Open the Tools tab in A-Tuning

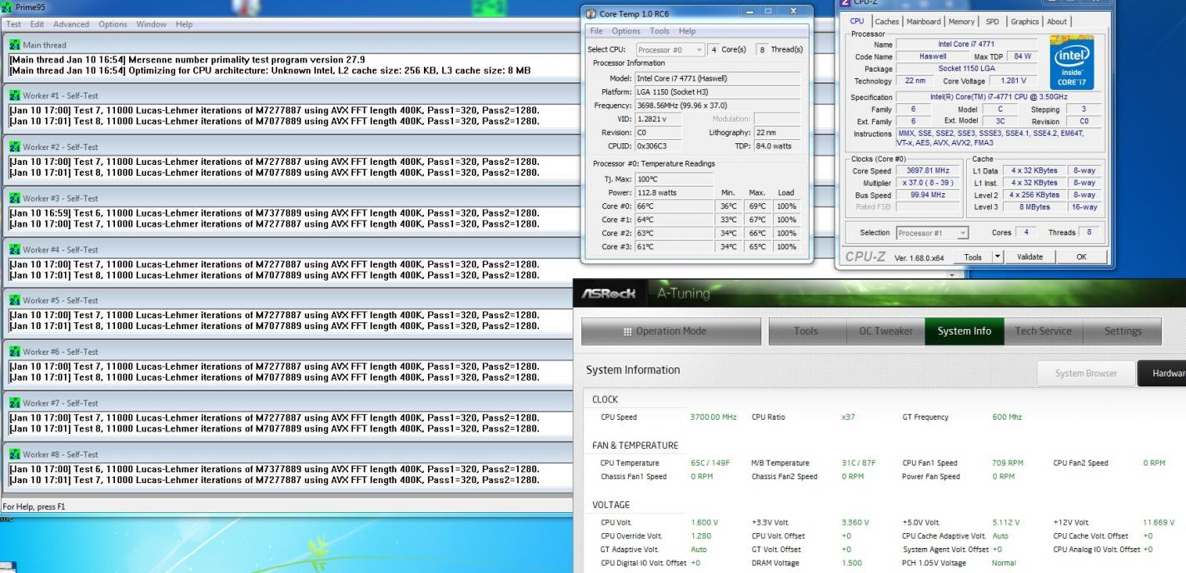[x=805, y=331]
